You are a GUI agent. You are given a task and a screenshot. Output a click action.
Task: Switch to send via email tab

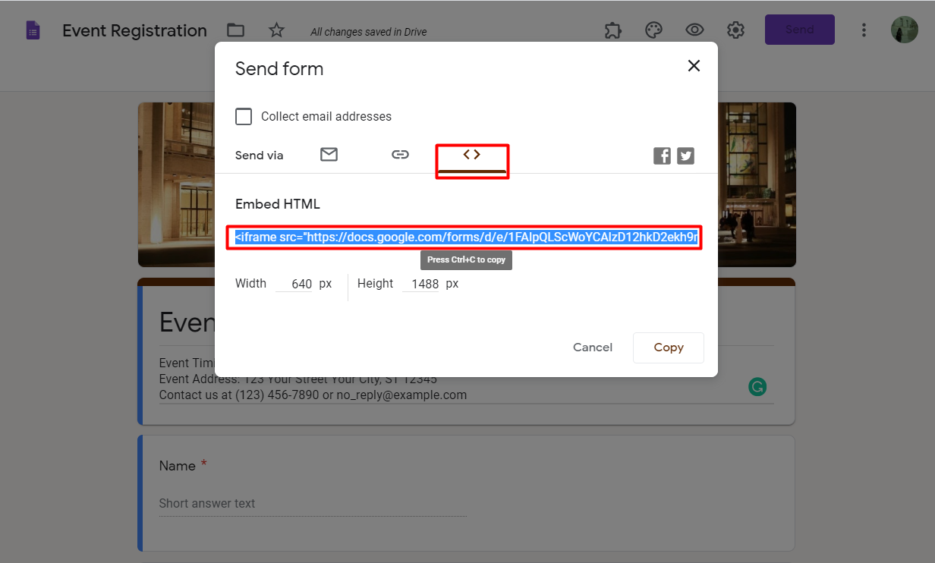pyautogui.click(x=329, y=155)
